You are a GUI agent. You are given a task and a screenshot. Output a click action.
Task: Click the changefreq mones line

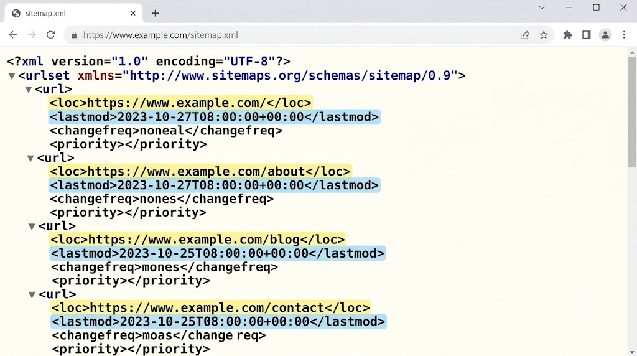pos(164,267)
